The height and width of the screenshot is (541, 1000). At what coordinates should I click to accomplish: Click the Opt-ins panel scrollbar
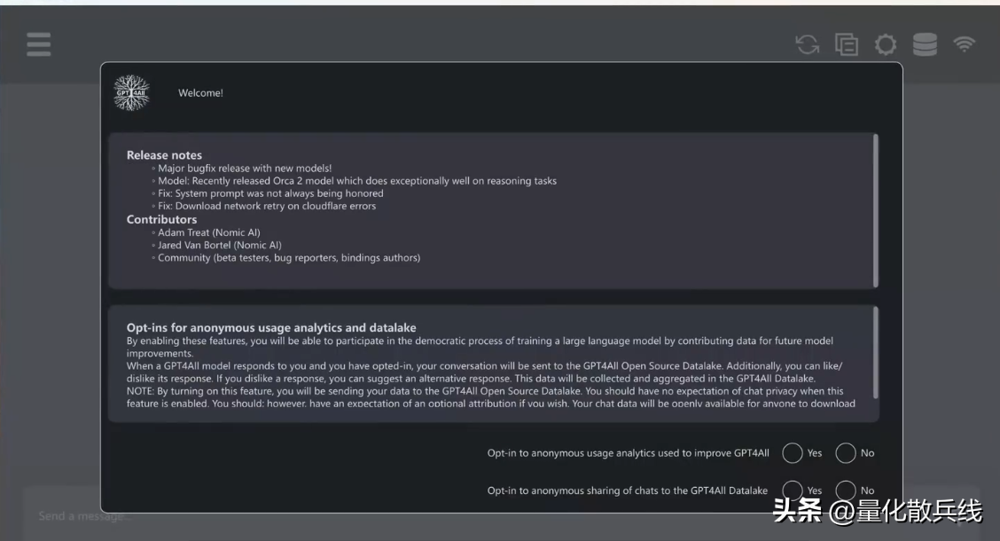click(x=876, y=353)
